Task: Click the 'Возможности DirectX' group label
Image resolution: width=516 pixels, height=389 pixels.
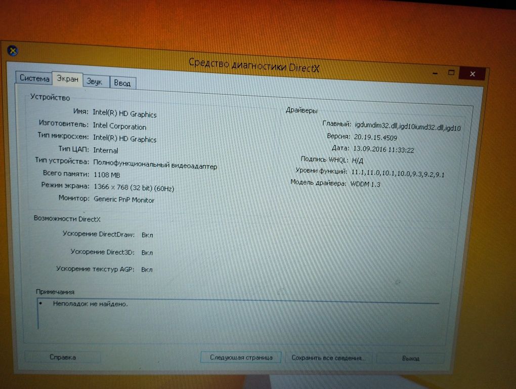Action: coord(67,219)
